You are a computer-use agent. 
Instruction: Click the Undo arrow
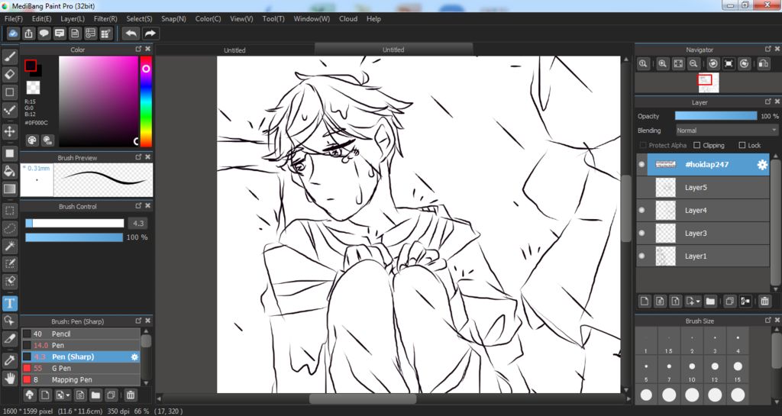tap(131, 34)
